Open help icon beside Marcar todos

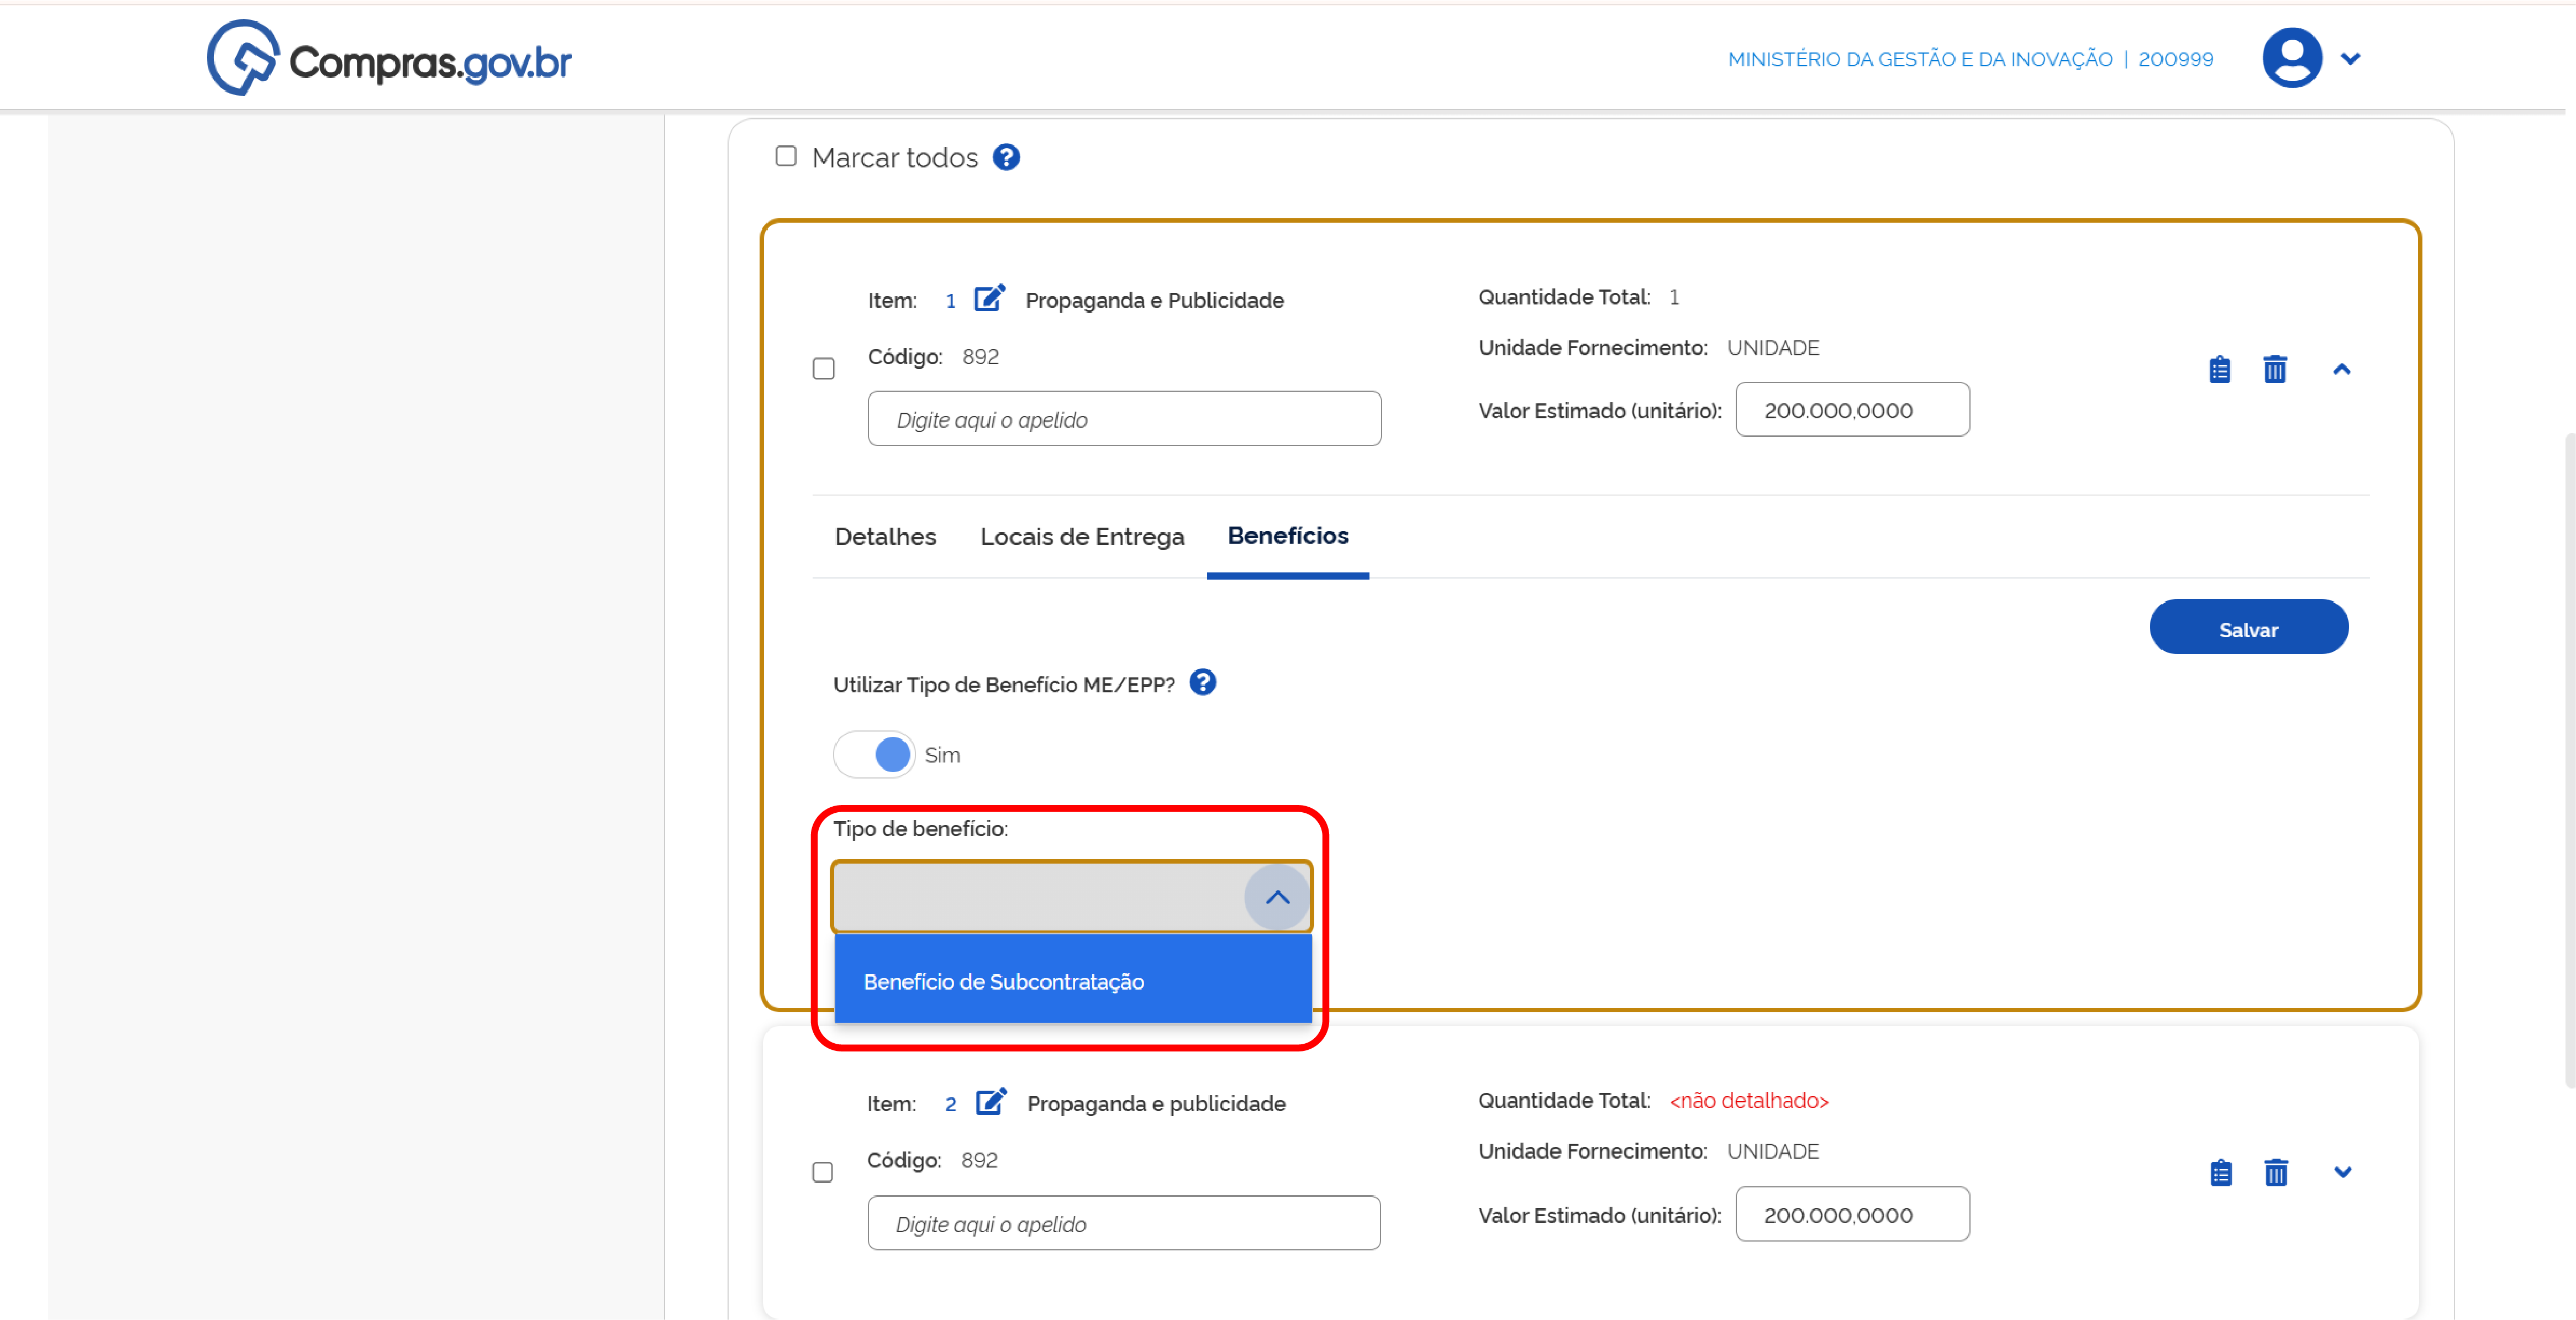[x=1006, y=157]
